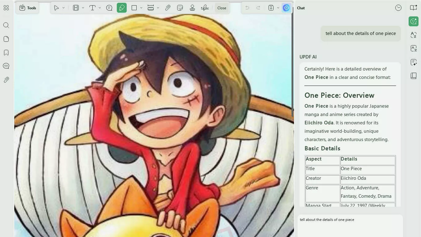This screenshot has width=421, height=237.
Task: Open the translate icon in right sidebar
Action: click(x=414, y=35)
